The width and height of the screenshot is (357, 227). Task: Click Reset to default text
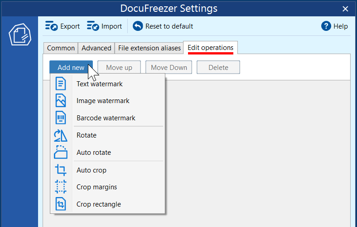169,26
